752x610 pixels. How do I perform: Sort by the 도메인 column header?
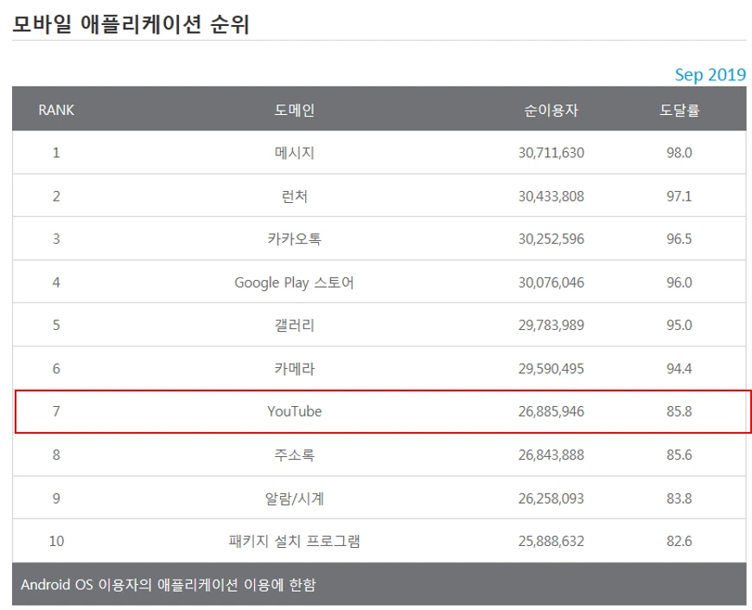295,110
